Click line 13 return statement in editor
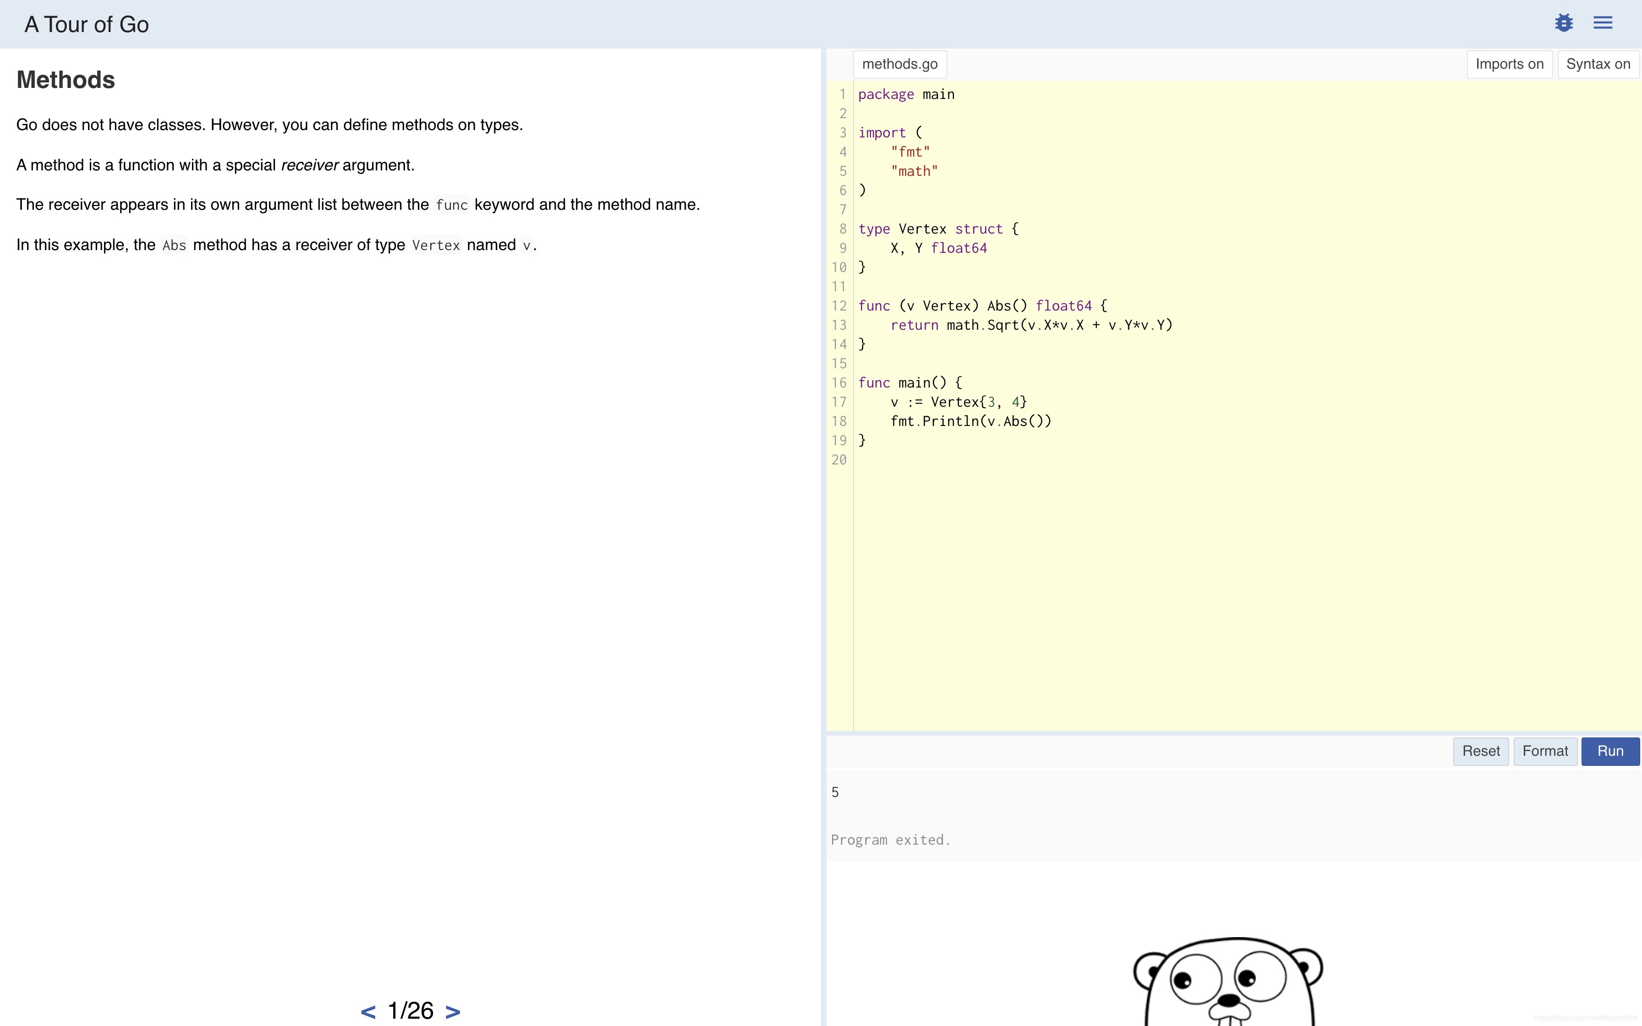This screenshot has width=1642, height=1026. (x=1031, y=325)
